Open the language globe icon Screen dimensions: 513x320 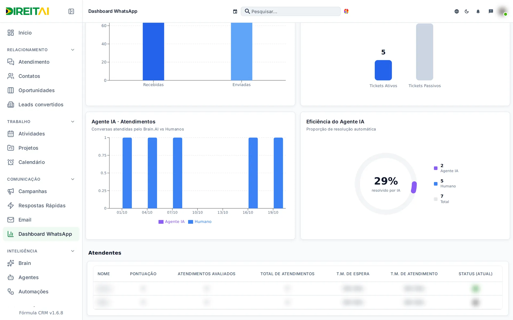(x=457, y=11)
